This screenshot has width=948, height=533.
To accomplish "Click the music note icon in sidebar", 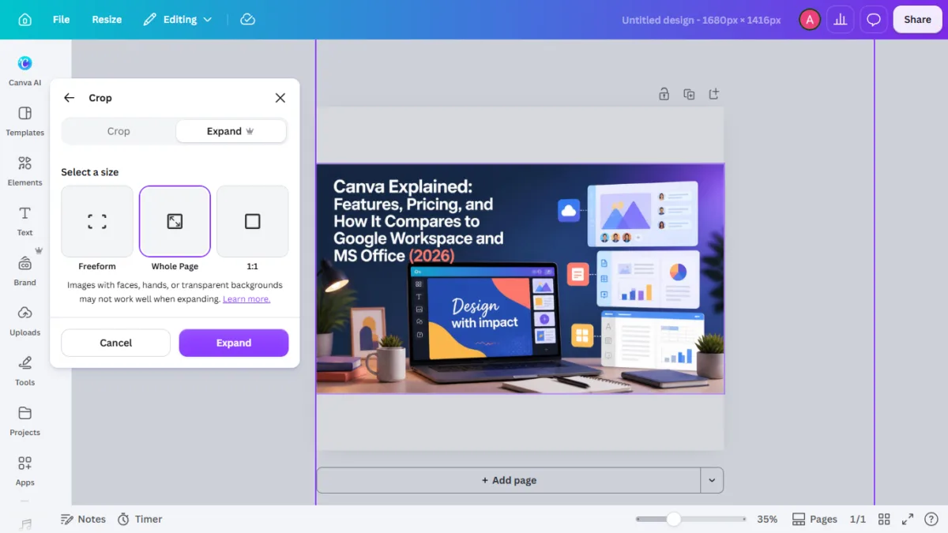I will click(x=25, y=524).
